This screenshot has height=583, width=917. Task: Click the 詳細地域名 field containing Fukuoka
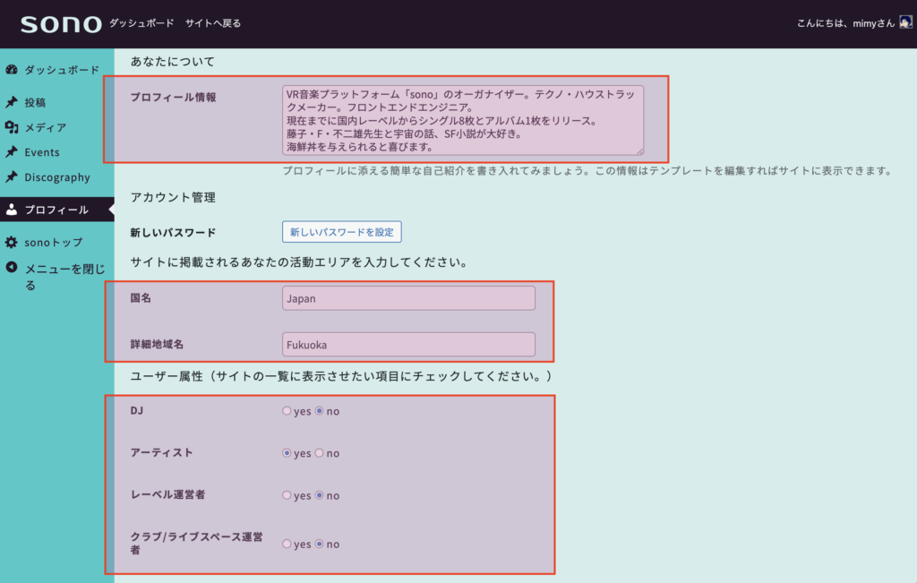(408, 345)
